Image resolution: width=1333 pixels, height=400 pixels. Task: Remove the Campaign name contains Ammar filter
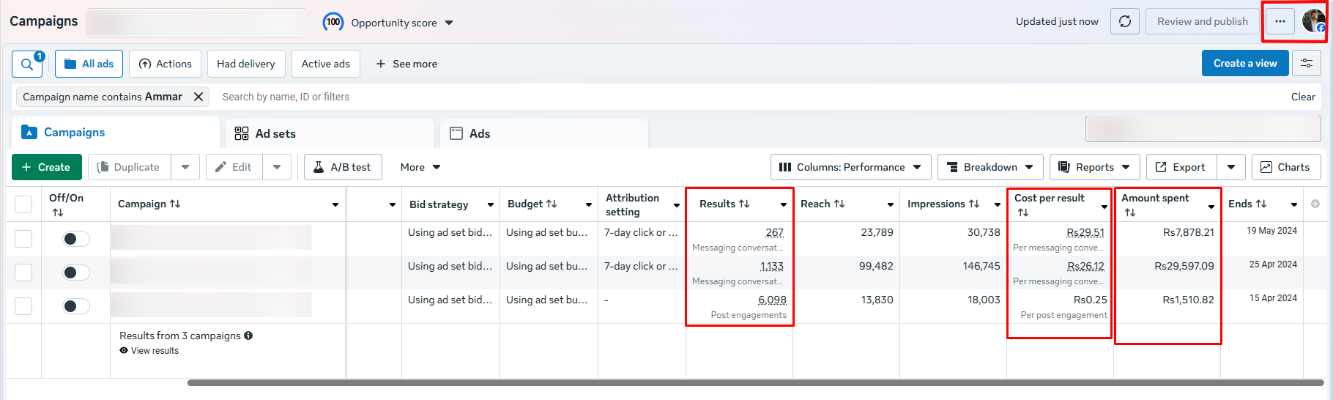pyautogui.click(x=198, y=97)
